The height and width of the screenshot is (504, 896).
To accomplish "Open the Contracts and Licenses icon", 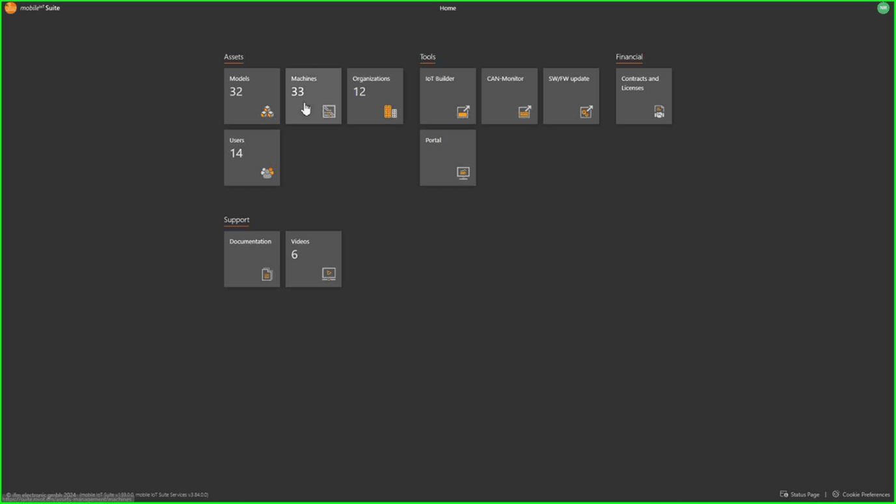I will [659, 112].
